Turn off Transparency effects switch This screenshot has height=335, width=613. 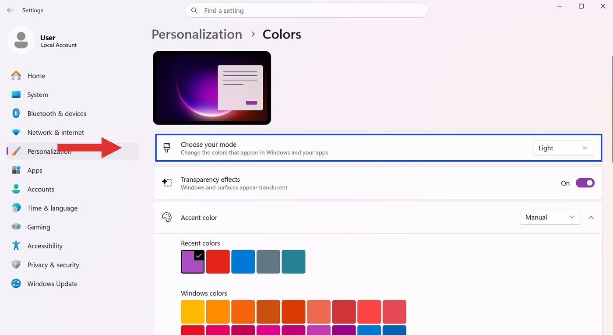(585, 183)
